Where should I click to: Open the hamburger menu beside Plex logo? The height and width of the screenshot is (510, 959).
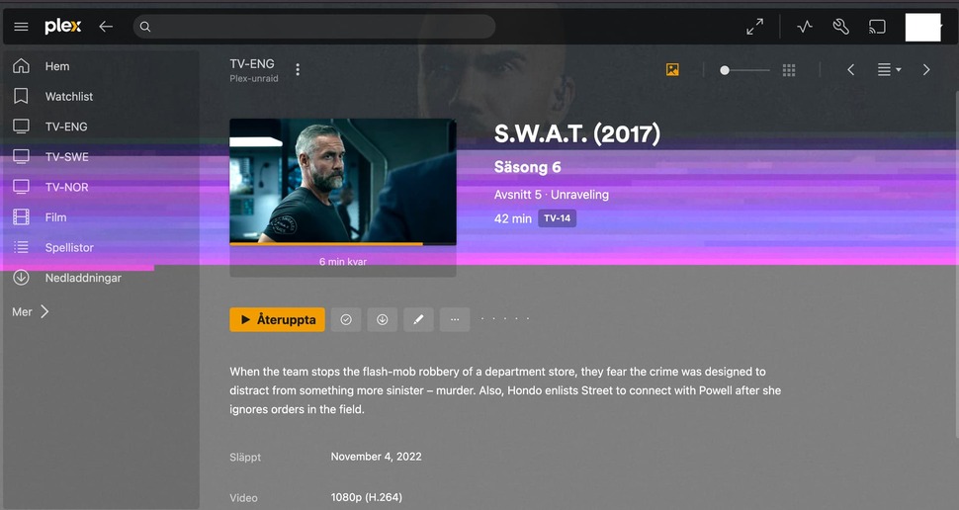pos(21,27)
